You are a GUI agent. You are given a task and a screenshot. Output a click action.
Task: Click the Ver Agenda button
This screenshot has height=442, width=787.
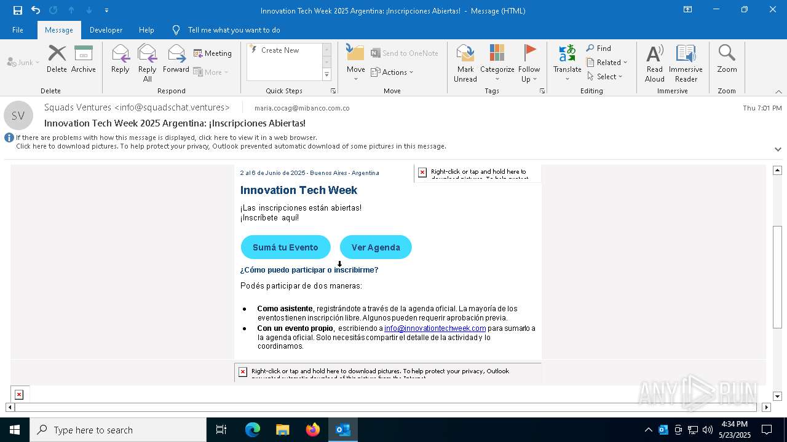pyautogui.click(x=376, y=247)
